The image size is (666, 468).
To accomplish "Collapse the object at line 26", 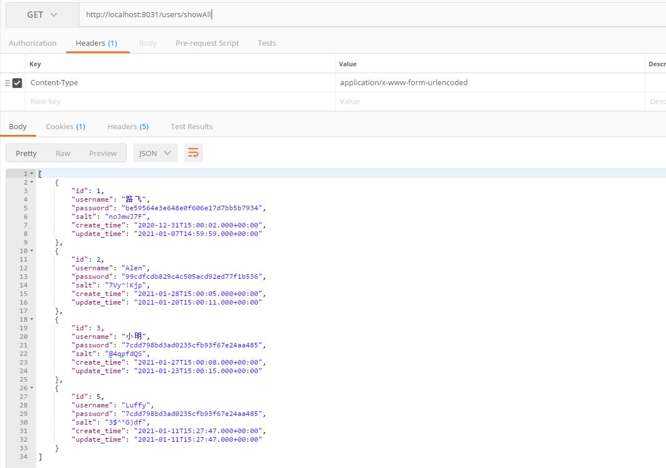I will [x=32, y=388].
